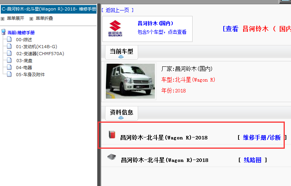Open the 维修手册/诊断 link

(262, 137)
